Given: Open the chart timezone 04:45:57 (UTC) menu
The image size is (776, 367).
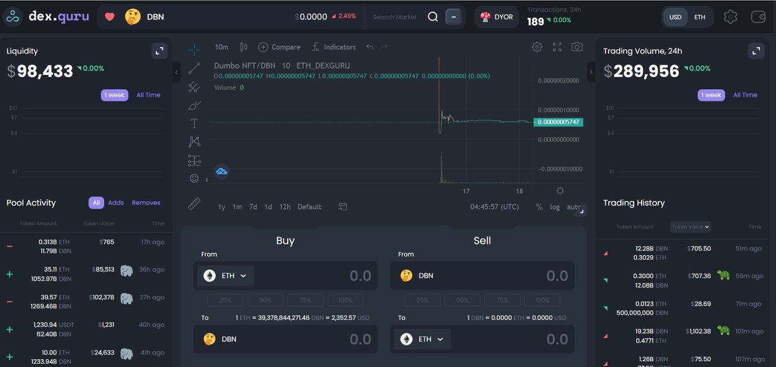Looking at the screenshot, I should point(494,207).
